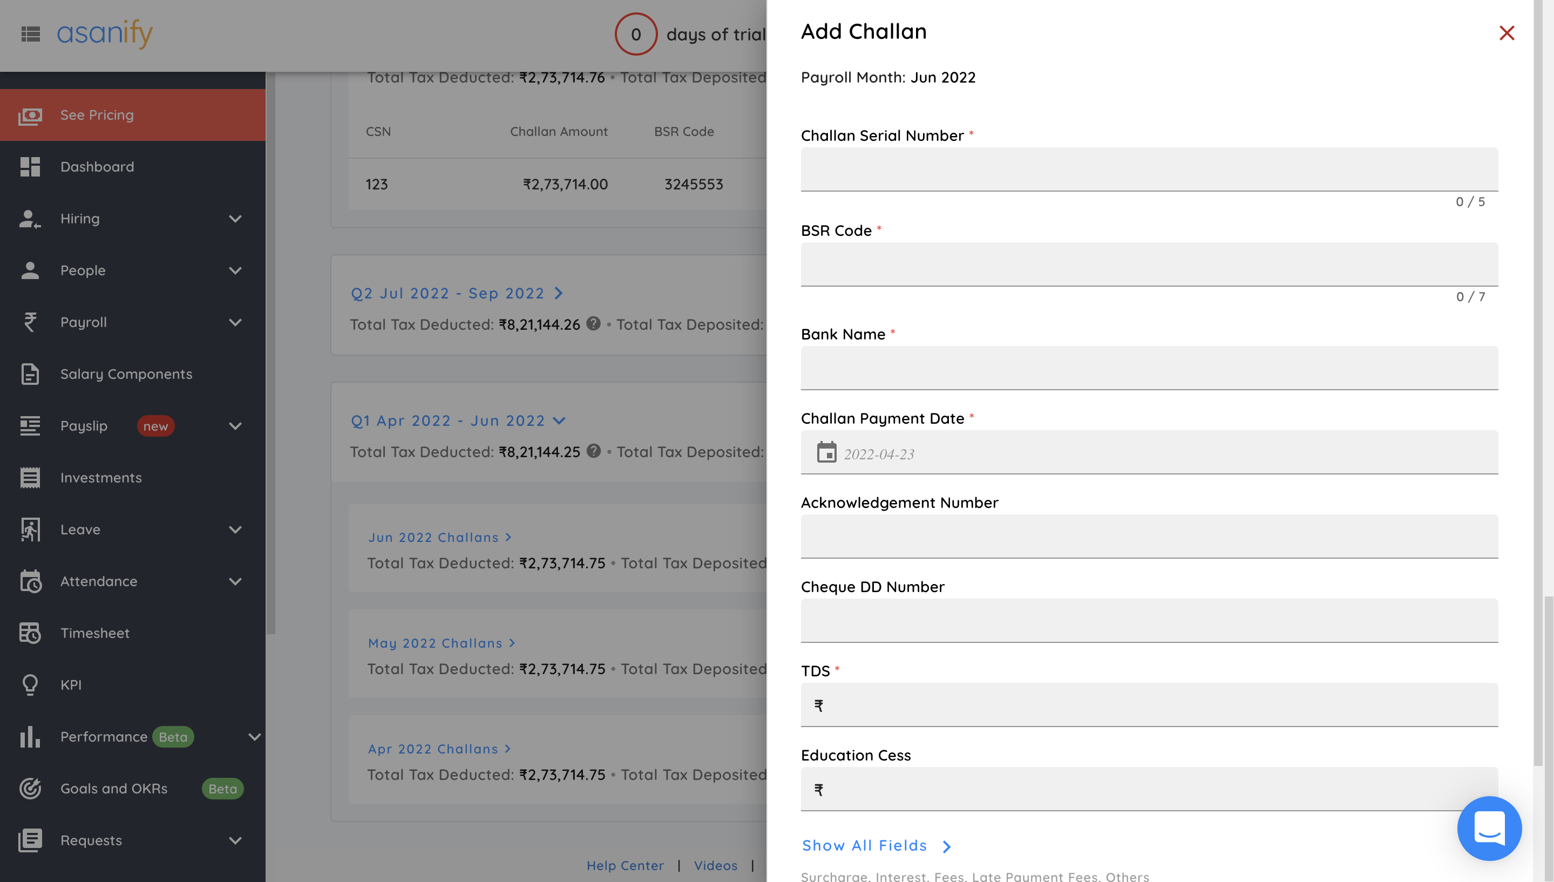Close the Add Challan panel
The width and height of the screenshot is (1554, 882).
coord(1506,33)
